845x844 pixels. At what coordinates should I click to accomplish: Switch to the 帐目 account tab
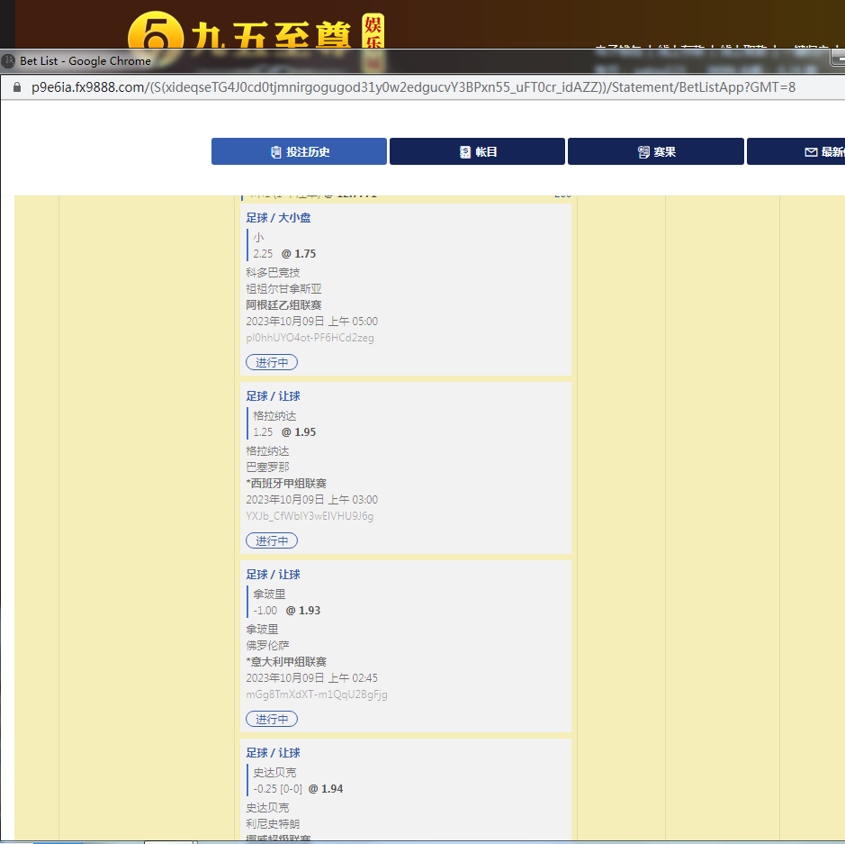click(x=477, y=151)
